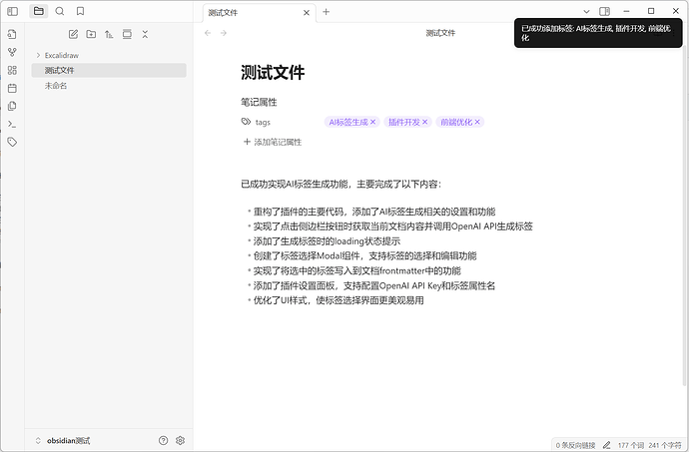689x452 pixels.
Task: Click the 测试文件 note heading
Action: pyautogui.click(x=273, y=73)
